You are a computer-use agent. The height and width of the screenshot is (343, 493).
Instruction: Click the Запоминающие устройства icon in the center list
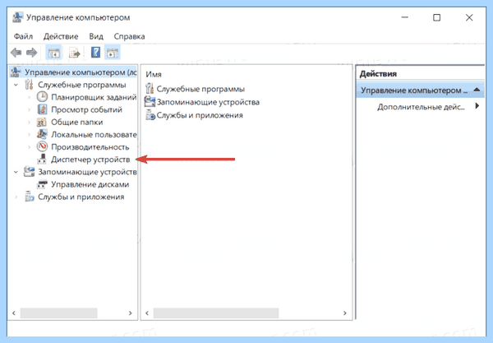point(150,102)
